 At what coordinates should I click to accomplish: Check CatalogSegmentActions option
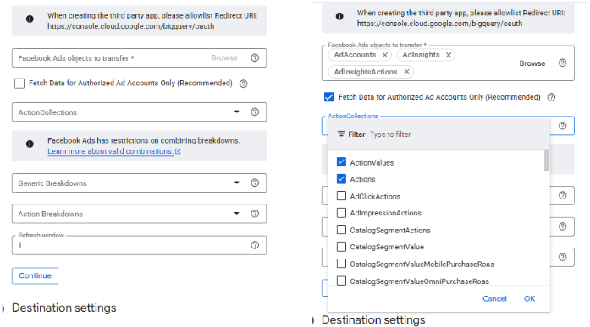341,229
